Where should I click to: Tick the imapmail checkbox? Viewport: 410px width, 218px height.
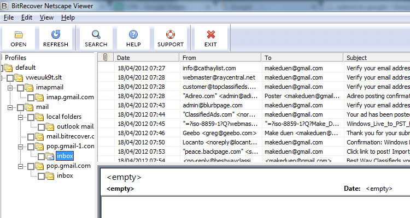click(20, 88)
